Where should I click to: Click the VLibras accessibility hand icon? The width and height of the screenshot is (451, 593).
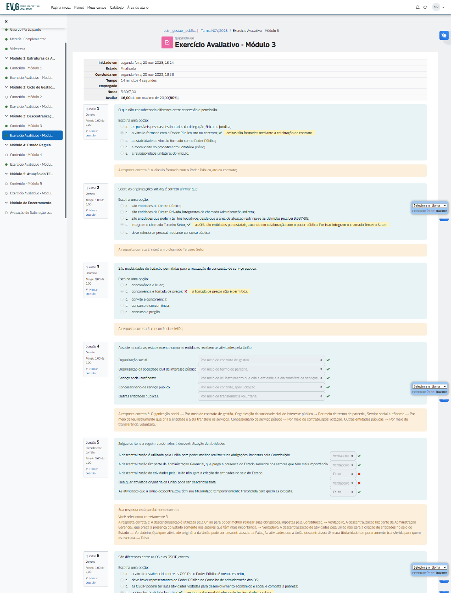click(x=444, y=35)
